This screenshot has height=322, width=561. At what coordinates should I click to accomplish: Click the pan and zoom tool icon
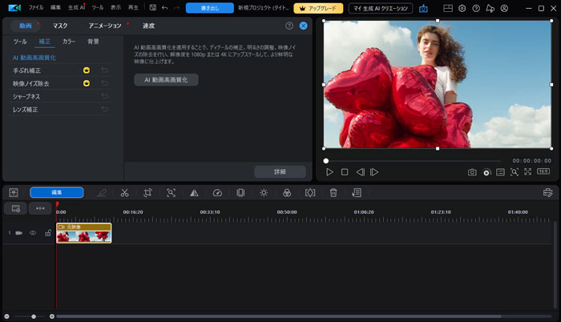[x=171, y=193]
